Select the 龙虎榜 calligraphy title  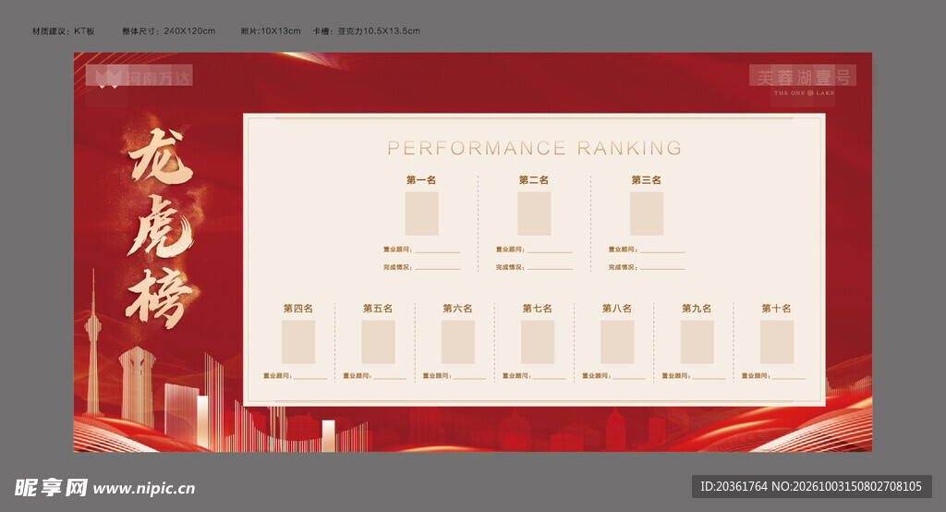(160, 228)
